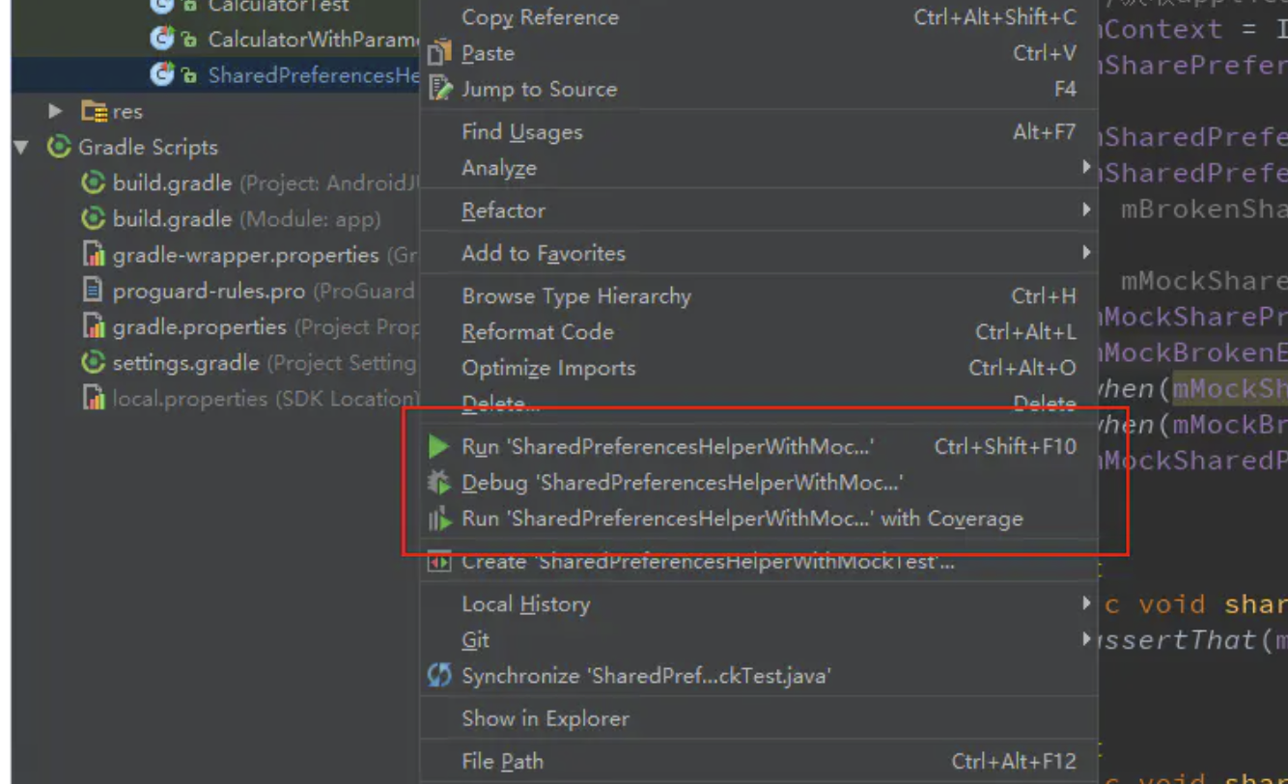Viewport: 1288px width, 784px height.
Task: Click the SharedPreferencesHe class icon
Action: tap(162, 74)
